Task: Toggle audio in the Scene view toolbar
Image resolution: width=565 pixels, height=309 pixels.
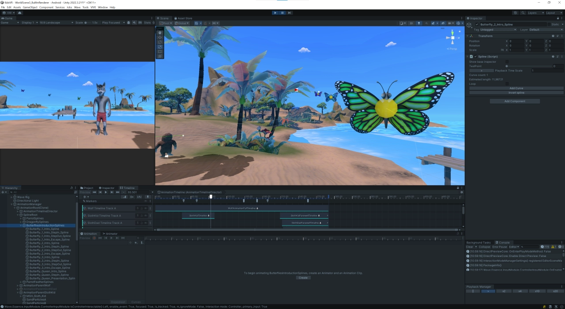Action: point(427,23)
